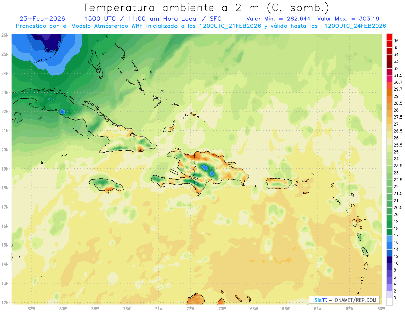Click the longitude axis label 66W

286,308
